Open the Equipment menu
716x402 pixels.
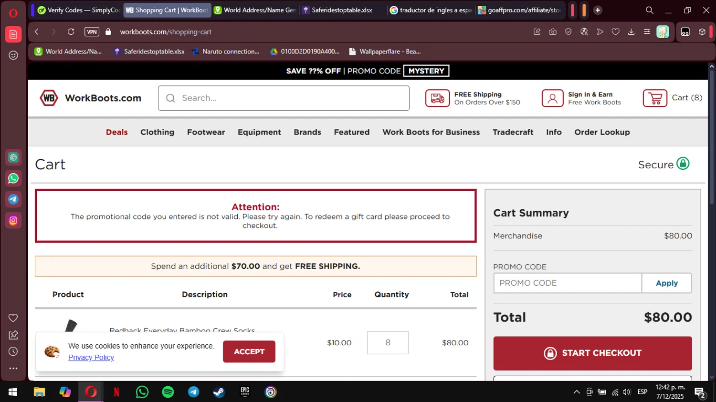(259, 132)
